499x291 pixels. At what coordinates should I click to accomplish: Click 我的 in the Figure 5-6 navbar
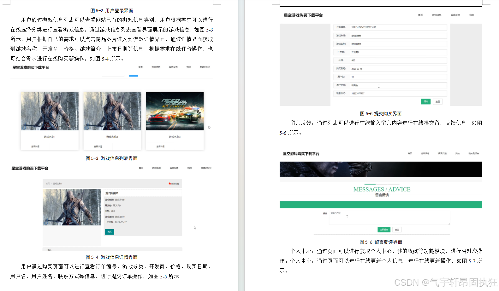(x=458, y=153)
